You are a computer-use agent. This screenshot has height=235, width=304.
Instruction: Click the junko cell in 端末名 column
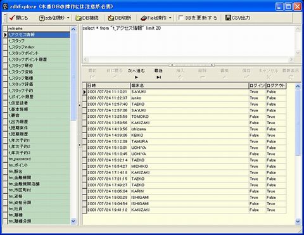[x=189, y=98]
